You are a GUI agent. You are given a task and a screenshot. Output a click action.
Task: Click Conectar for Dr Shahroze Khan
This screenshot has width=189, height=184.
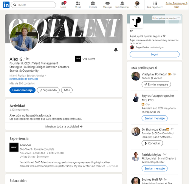point(152,143)
